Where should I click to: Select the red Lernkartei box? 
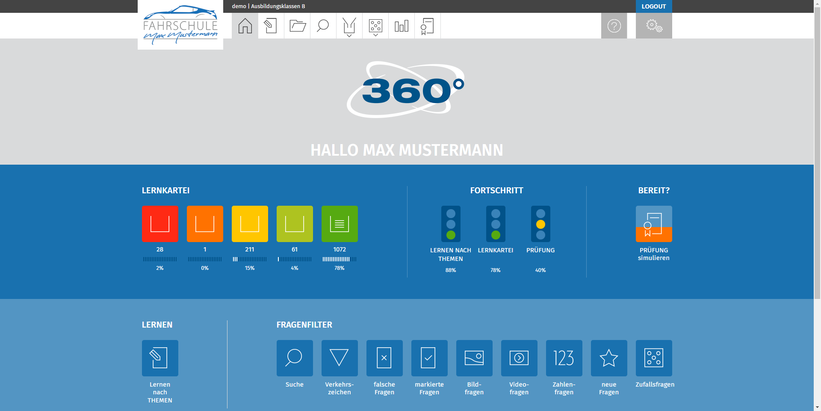click(x=160, y=224)
